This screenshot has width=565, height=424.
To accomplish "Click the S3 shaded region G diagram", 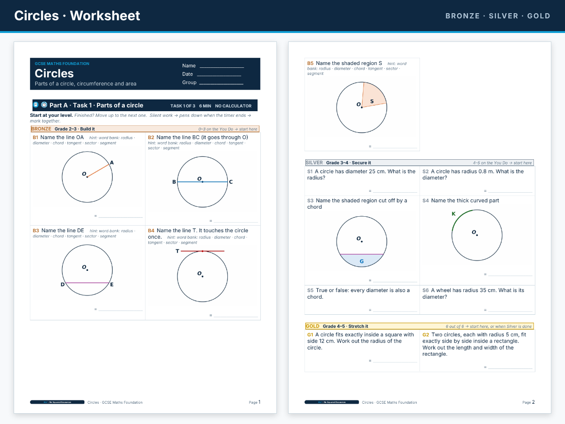I will coord(362,242).
